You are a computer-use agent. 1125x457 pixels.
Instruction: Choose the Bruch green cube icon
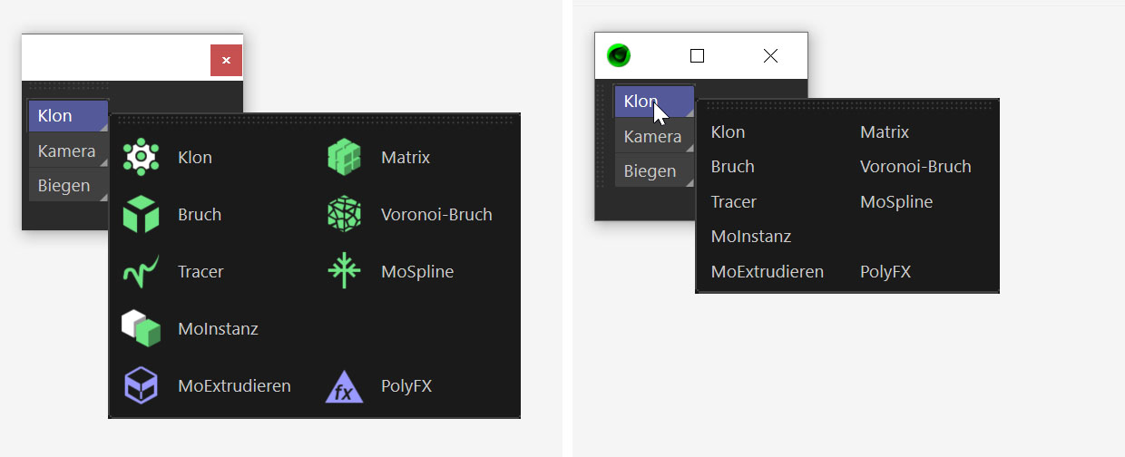[x=141, y=214]
